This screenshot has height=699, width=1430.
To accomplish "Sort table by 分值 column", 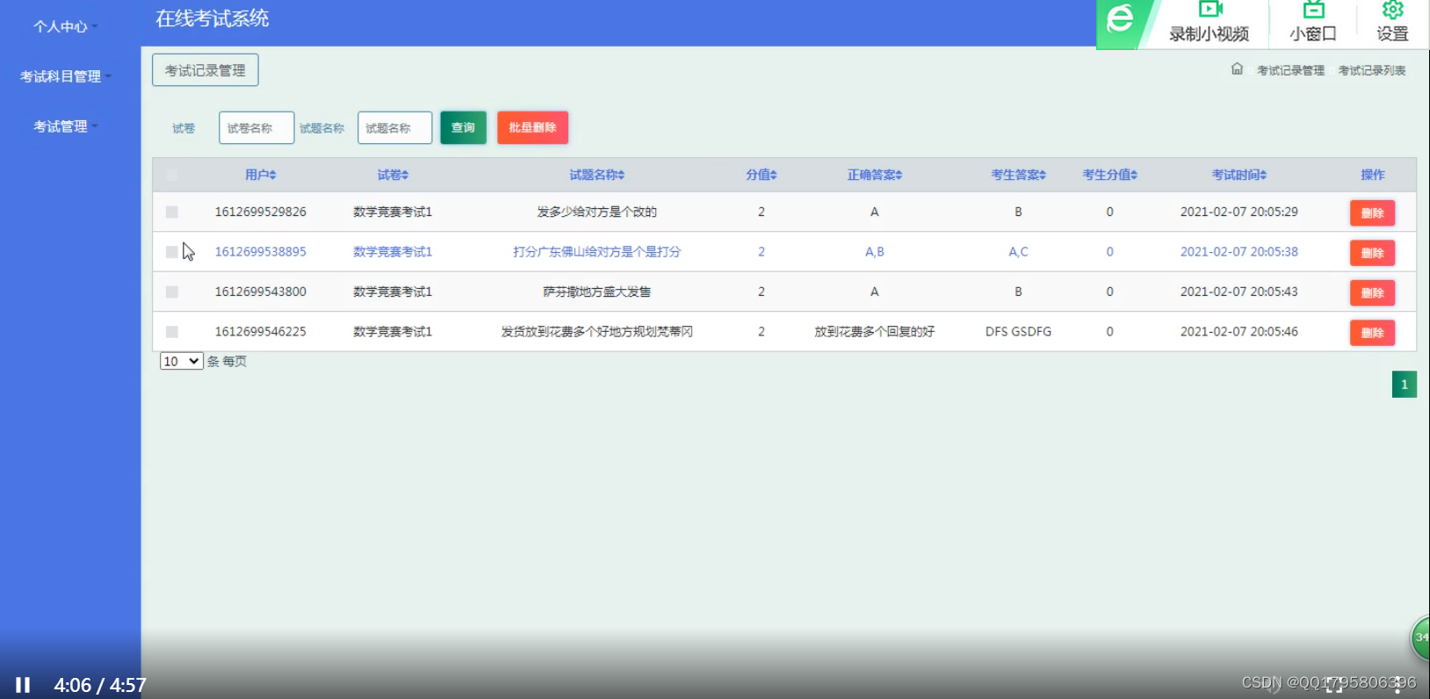I will point(761,175).
